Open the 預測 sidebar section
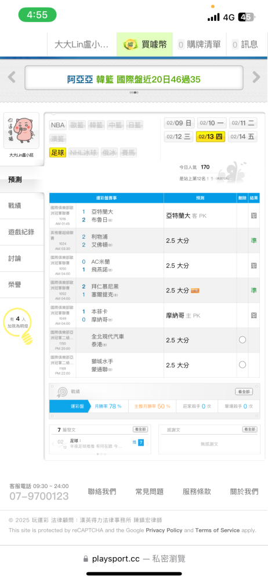Screen dimensions: 268x581 point(22,180)
